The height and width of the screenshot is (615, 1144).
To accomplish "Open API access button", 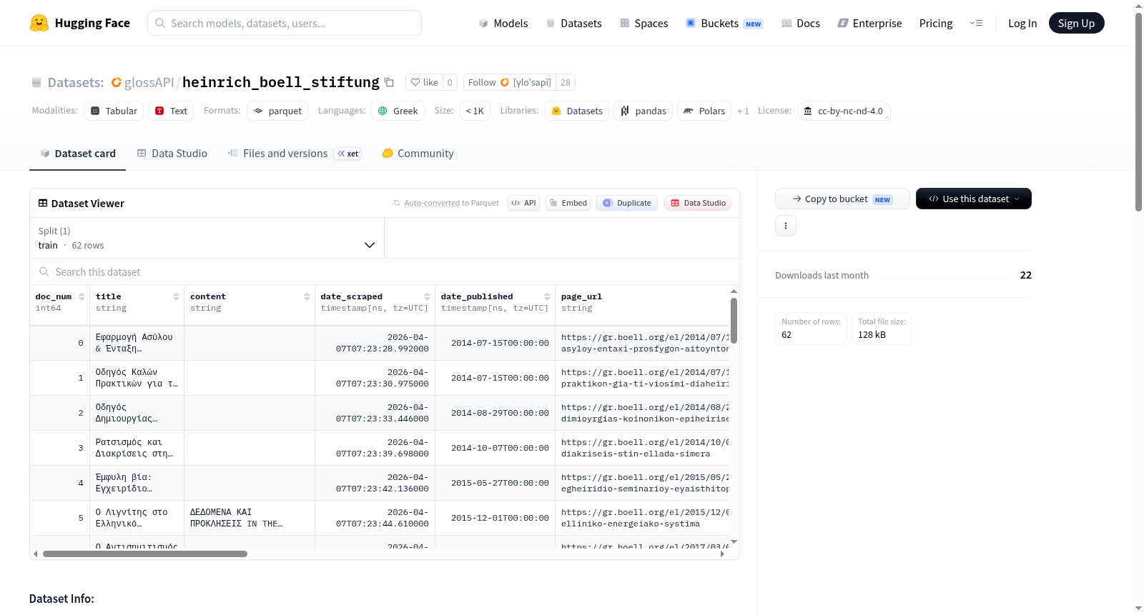I will pyautogui.click(x=523, y=203).
